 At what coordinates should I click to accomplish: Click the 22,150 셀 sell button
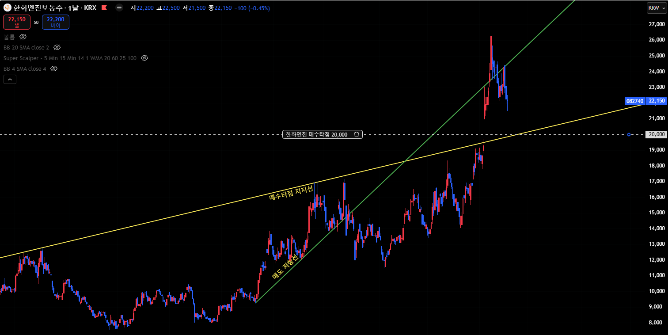tap(17, 22)
